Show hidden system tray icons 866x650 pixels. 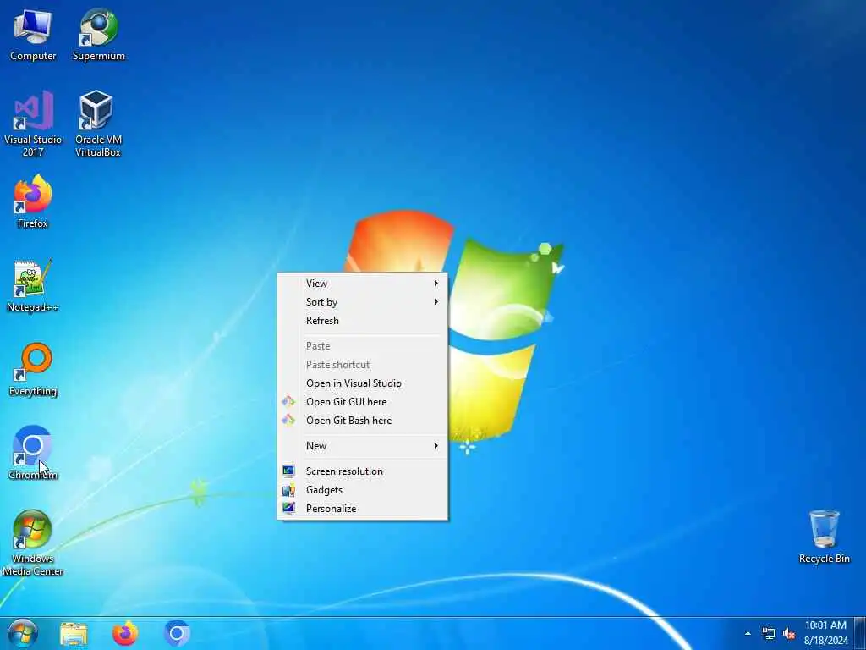coord(748,633)
